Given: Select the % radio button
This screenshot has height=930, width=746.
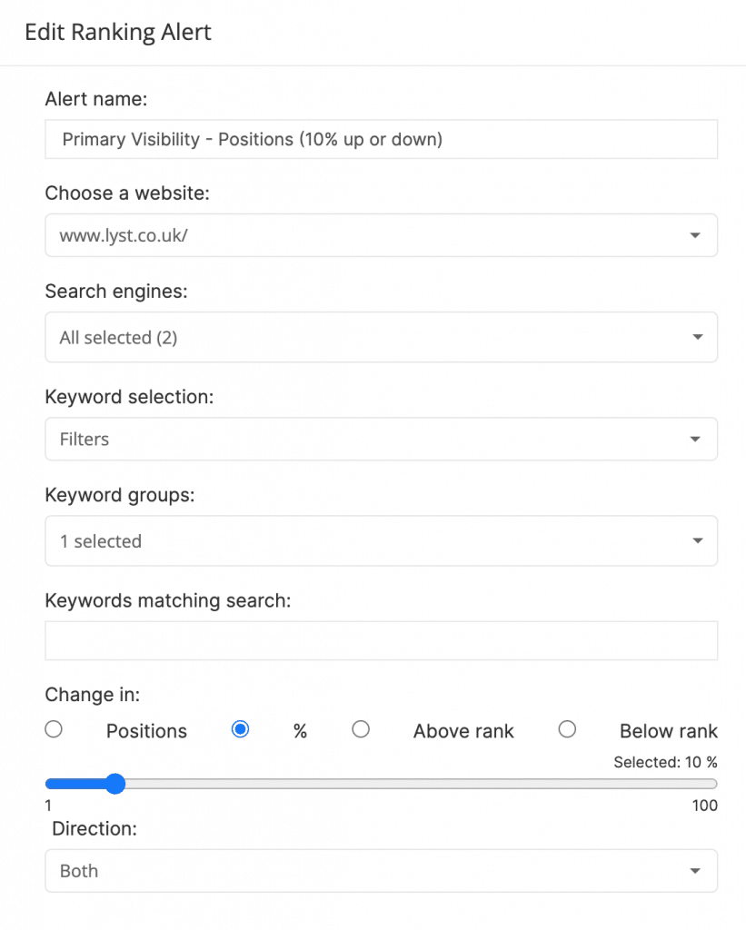Looking at the screenshot, I should [x=241, y=729].
